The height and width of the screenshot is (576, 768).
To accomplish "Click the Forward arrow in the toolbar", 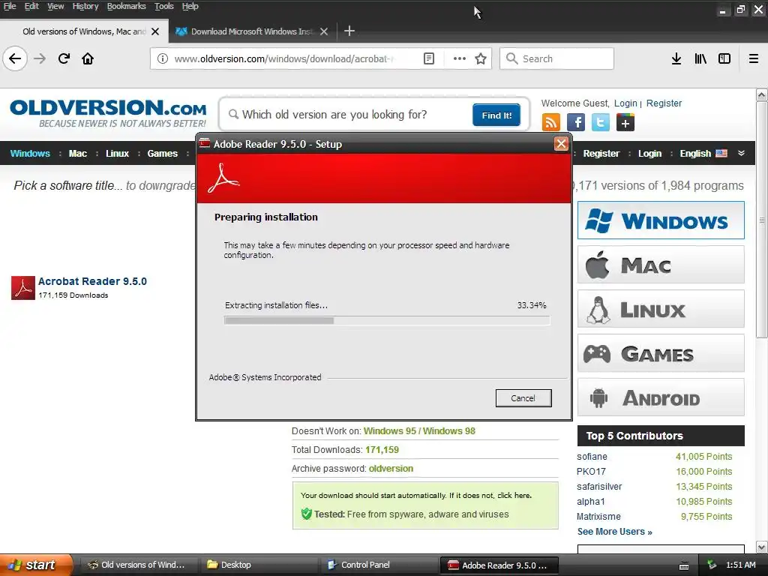I will pos(40,58).
